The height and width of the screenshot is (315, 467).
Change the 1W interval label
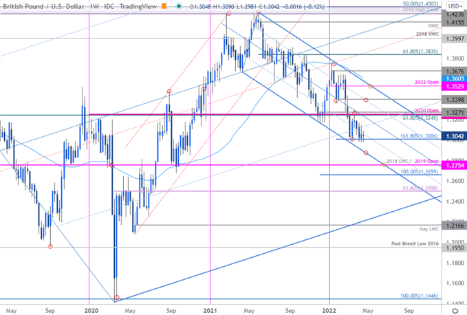point(95,5)
